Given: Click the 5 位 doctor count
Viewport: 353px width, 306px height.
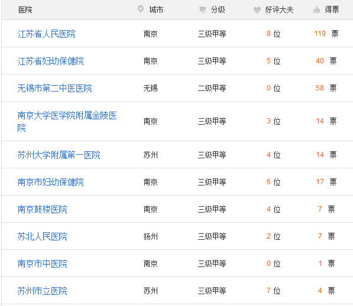Looking at the screenshot, I should click(274, 61).
